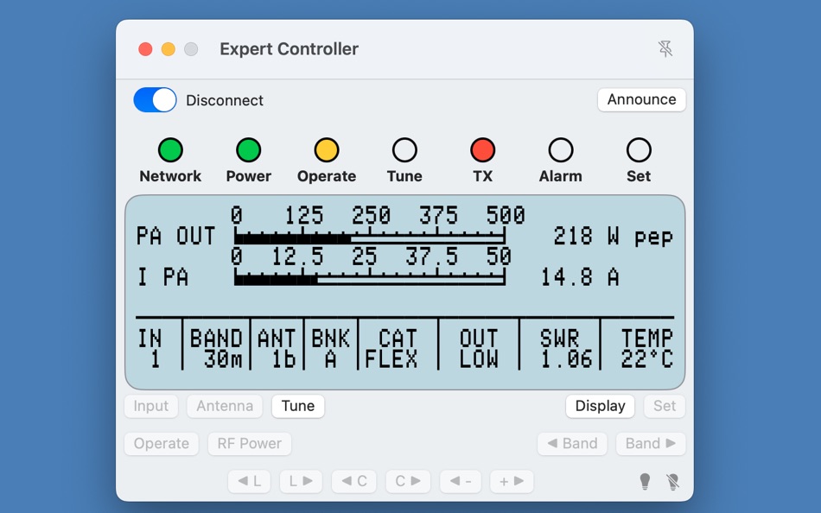This screenshot has width=821, height=513.
Task: Click the Antenna selection button
Action: [224, 406]
